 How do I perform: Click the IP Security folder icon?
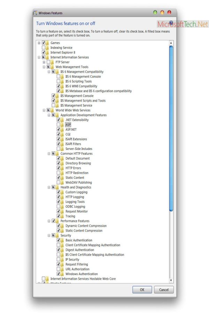[62, 259]
